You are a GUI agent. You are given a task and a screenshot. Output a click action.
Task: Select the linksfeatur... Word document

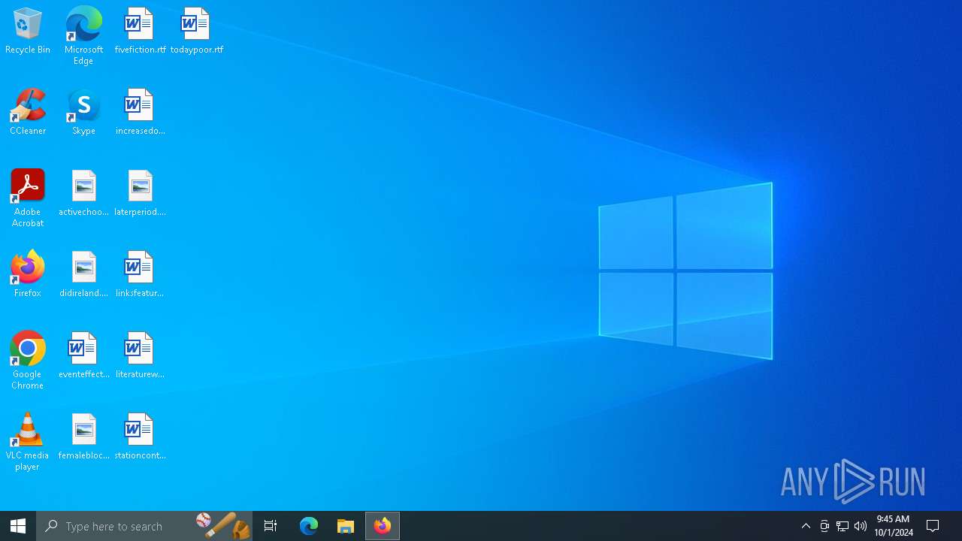click(x=140, y=274)
